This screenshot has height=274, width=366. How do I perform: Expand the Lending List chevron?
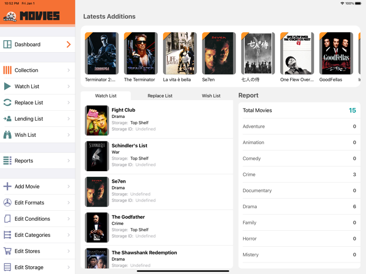click(68, 118)
